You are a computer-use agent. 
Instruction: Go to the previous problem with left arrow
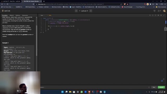[76, 11]
